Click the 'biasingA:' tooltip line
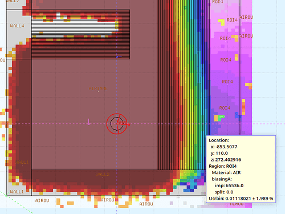 [x=222, y=179]
